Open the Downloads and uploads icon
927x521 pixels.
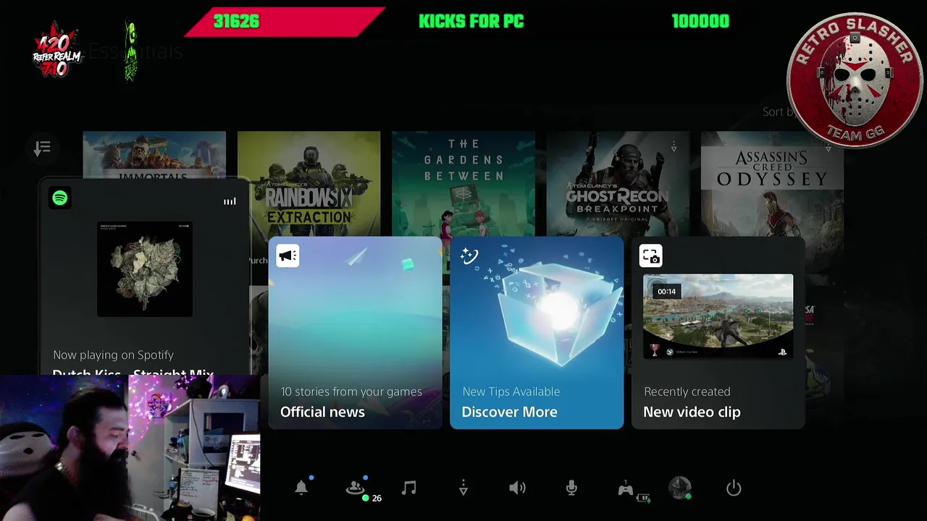(x=463, y=488)
